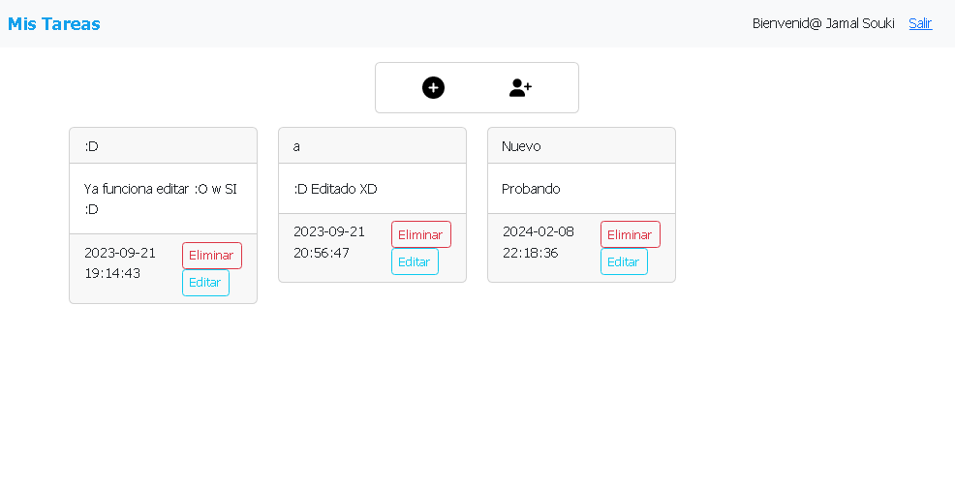This screenshot has width=955, height=490.
Task: Click Eliminar on the 'a' task
Action: click(x=421, y=234)
